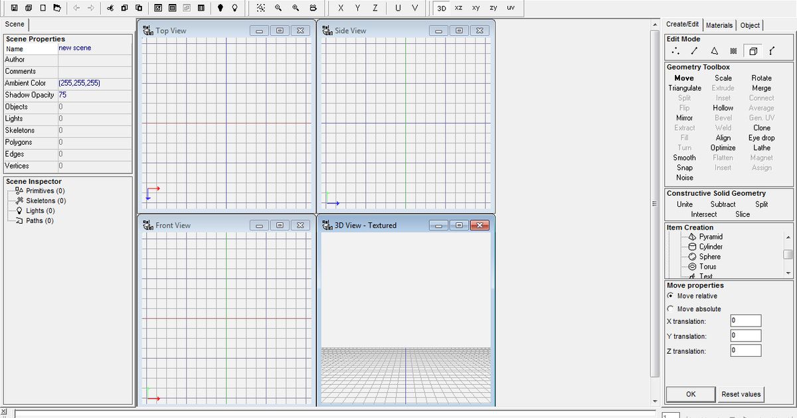The image size is (797, 418).
Task: Toggle the X axis constraint
Action: 341,8
